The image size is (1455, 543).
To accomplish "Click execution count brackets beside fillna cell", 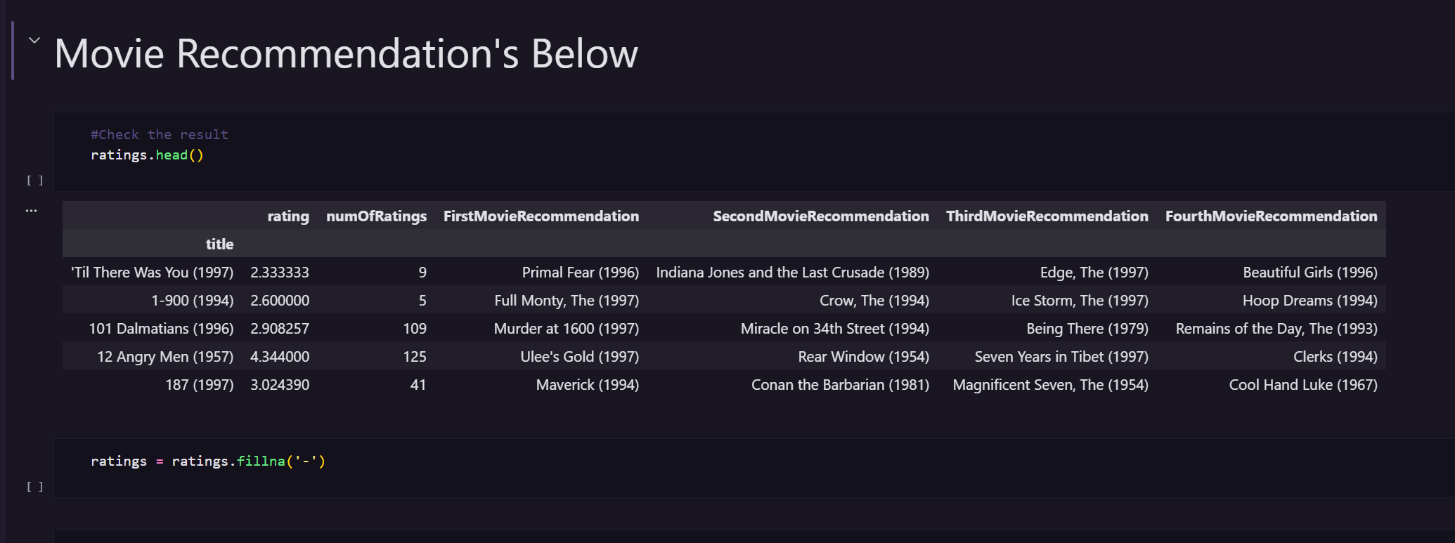I will coord(35,487).
